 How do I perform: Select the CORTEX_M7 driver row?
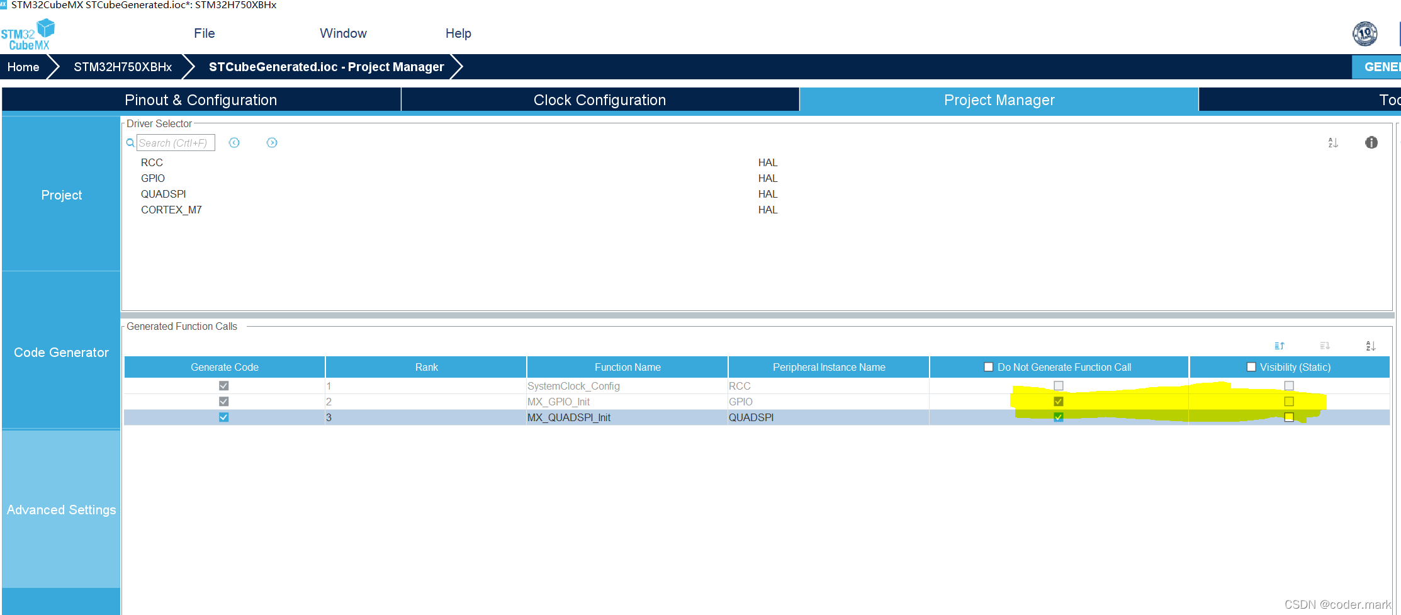pos(171,210)
